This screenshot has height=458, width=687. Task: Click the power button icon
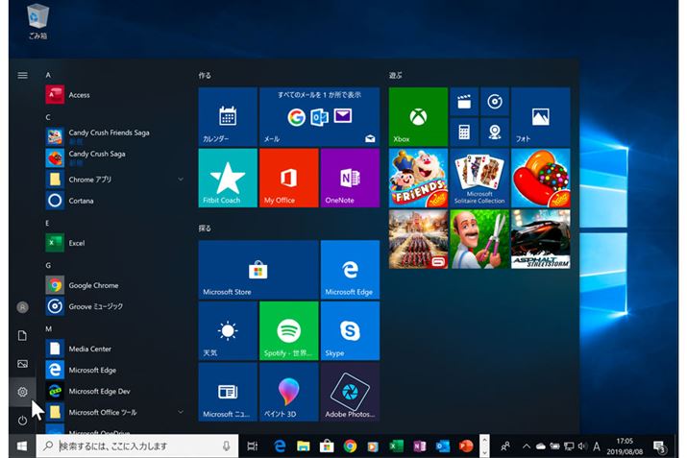coord(22,421)
